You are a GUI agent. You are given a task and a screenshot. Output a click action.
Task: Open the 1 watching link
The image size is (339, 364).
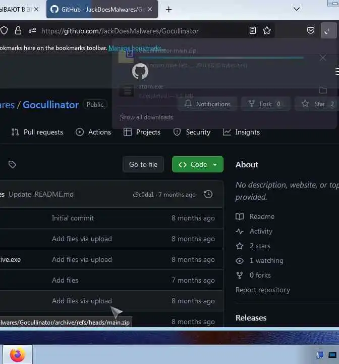click(x=266, y=260)
